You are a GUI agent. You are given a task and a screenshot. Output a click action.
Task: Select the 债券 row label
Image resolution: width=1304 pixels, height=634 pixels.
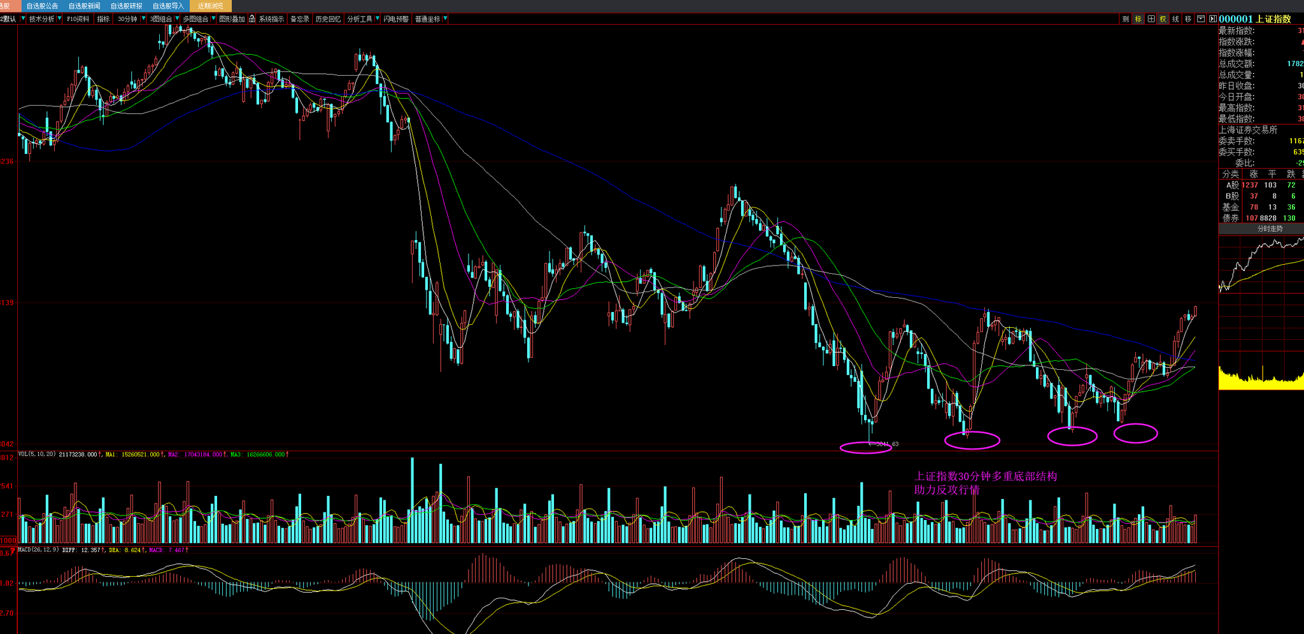click(1230, 218)
